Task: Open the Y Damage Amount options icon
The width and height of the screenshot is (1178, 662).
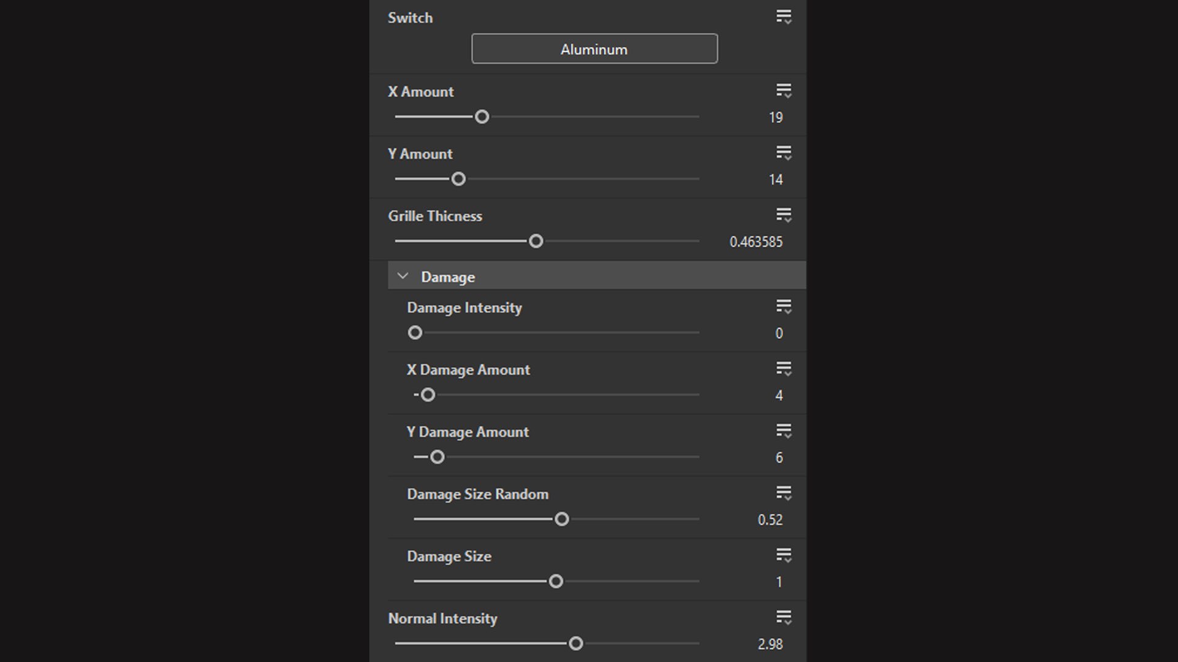Action: (783, 432)
